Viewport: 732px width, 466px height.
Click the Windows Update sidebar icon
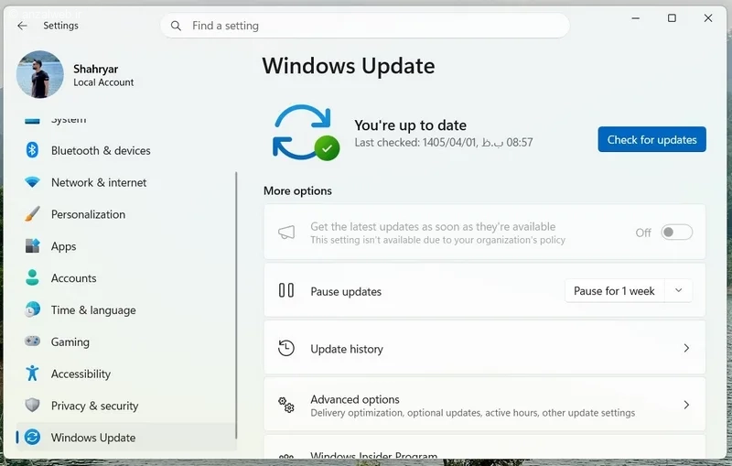tap(32, 437)
